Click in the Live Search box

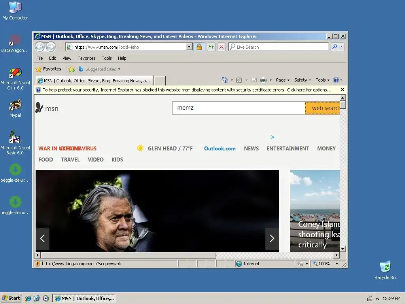pyautogui.click(x=278, y=47)
